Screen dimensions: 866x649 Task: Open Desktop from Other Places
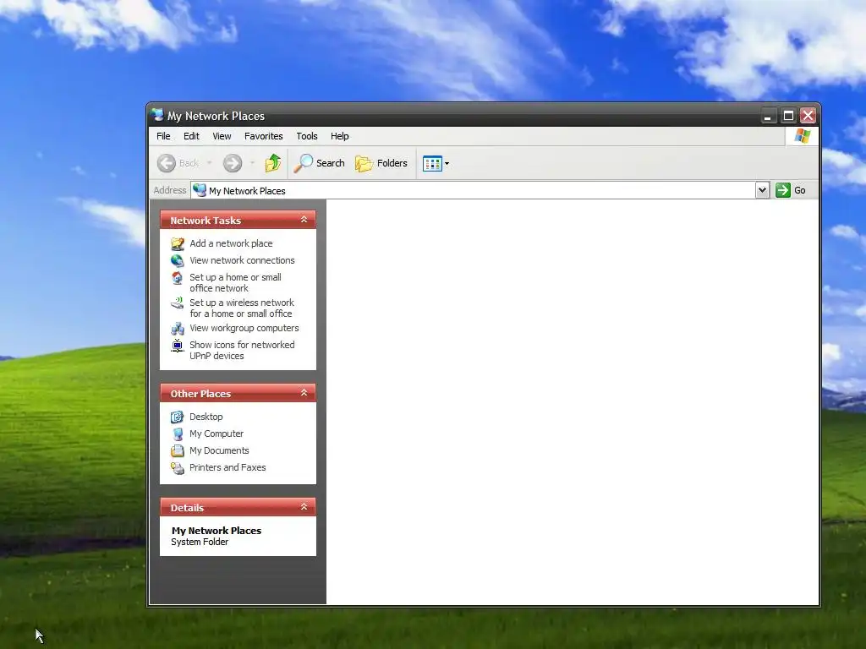(206, 417)
